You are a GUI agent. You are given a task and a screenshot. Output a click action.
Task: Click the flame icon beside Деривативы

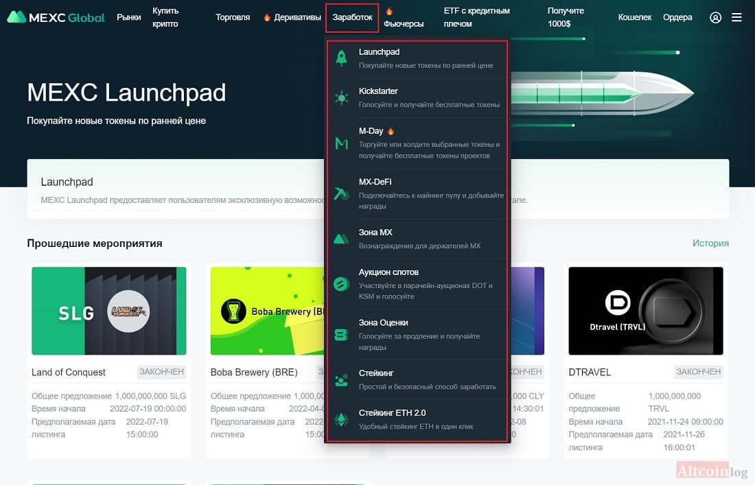tap(267, 17)
